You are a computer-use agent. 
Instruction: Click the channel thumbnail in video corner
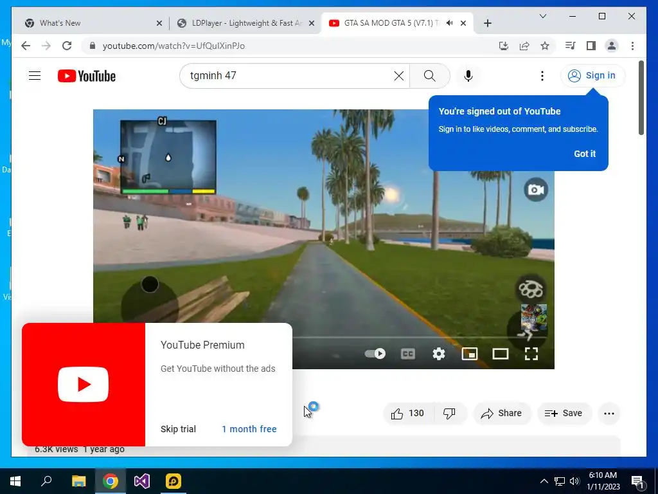pyautogui.click(x=534, y=317)
